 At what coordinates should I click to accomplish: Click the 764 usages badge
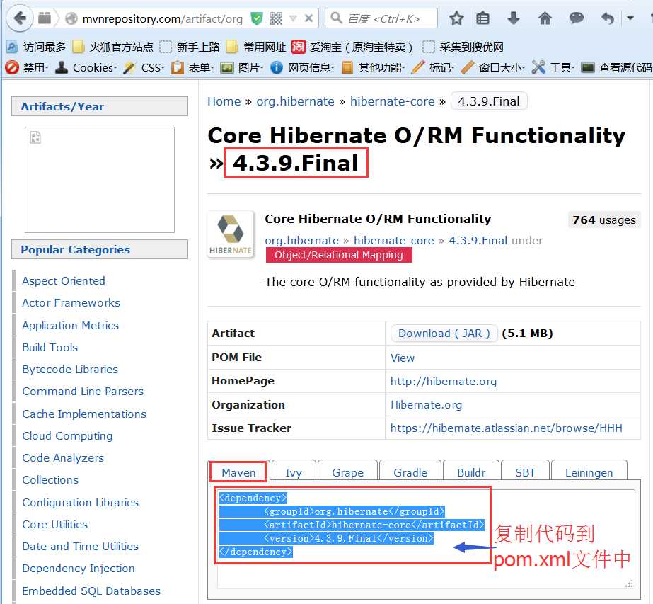click(604, 220)
